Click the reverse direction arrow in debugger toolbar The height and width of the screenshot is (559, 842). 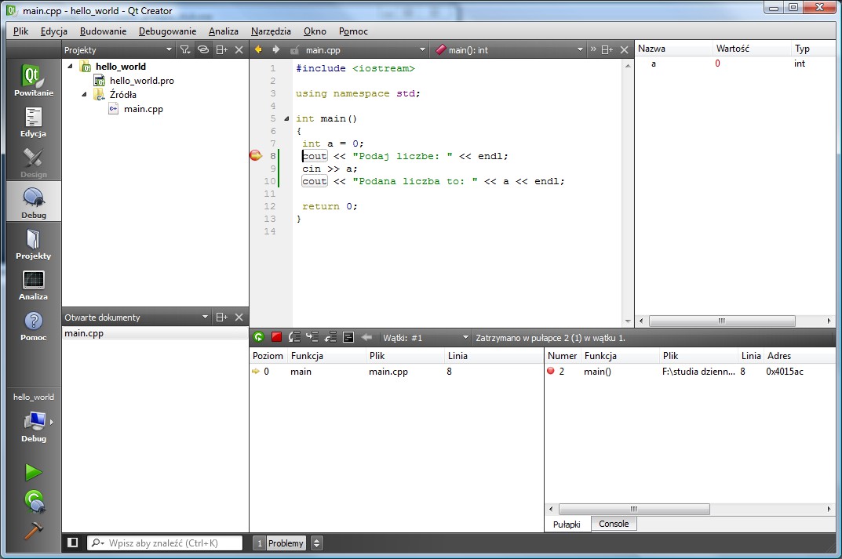(x=366, y=337)
